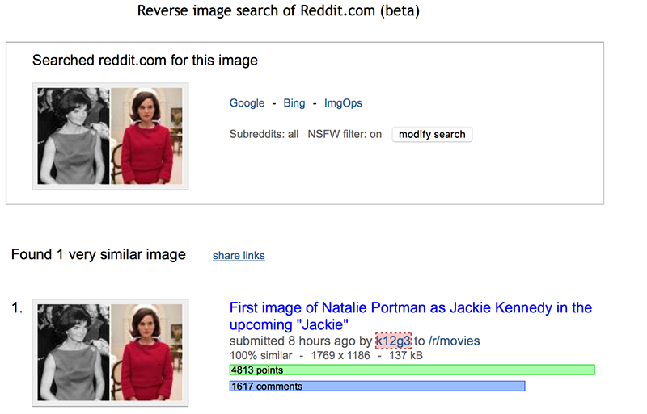Click the result number '1.' marker
Viewport: 647px width, 414px height.
coord(17,308)
